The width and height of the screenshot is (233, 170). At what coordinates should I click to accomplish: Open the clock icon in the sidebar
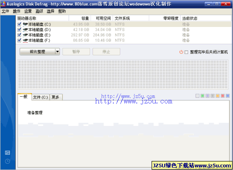[x=7, y=161]
